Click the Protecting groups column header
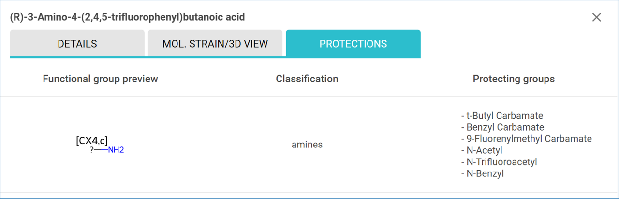This screenshot has height=199, width=619. click(x=514, y=79)
